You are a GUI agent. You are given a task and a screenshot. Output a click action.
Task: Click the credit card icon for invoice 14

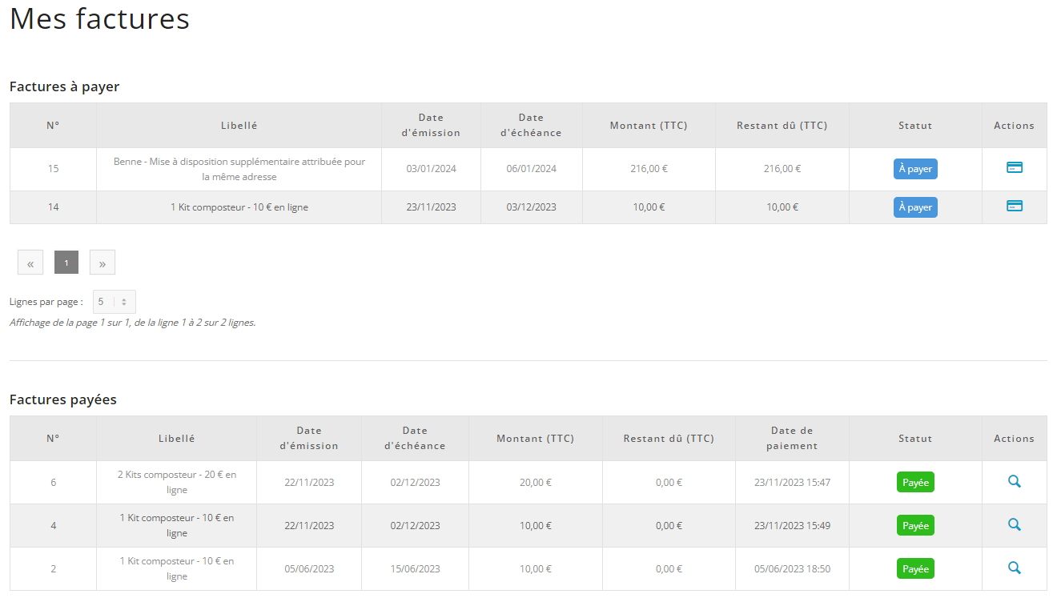pyautogui.click(x=1014, y=206)
